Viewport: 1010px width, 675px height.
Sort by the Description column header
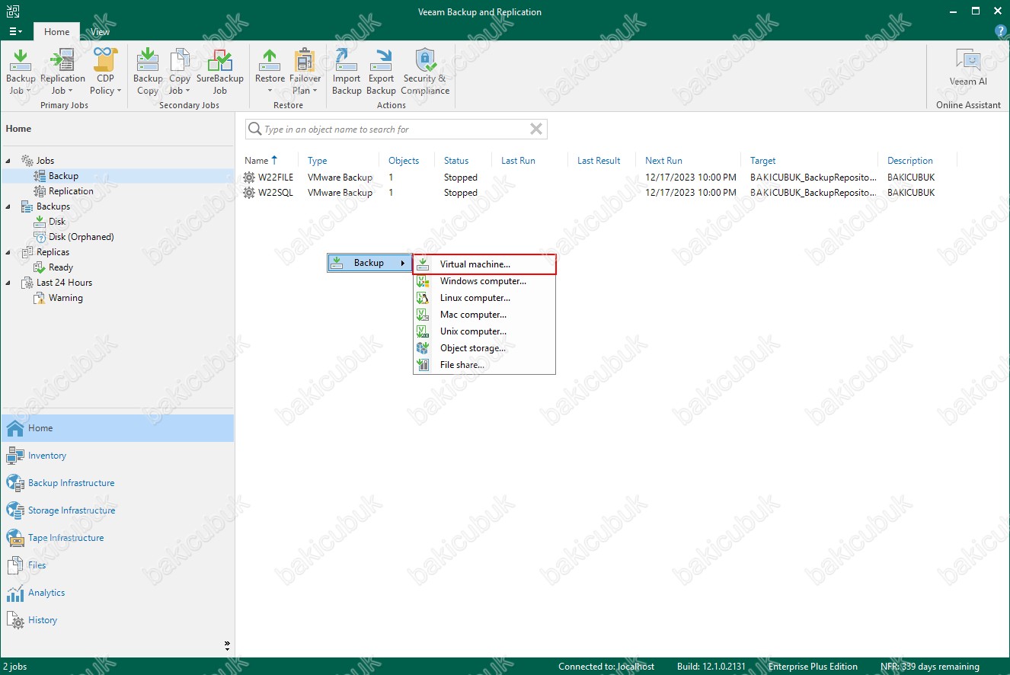910,161
